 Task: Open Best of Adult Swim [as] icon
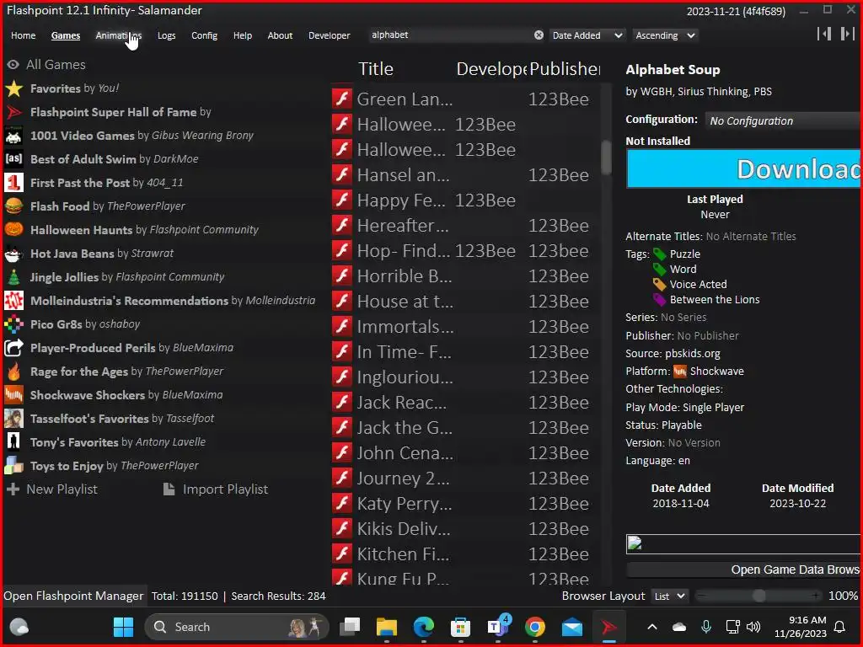(x=13, y=159)
